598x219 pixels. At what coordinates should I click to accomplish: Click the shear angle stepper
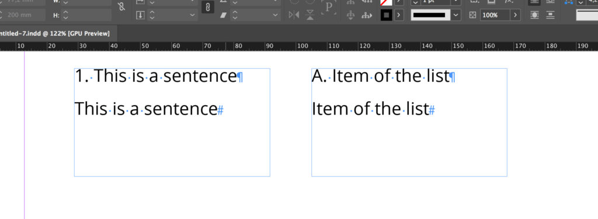coord(235,15)
